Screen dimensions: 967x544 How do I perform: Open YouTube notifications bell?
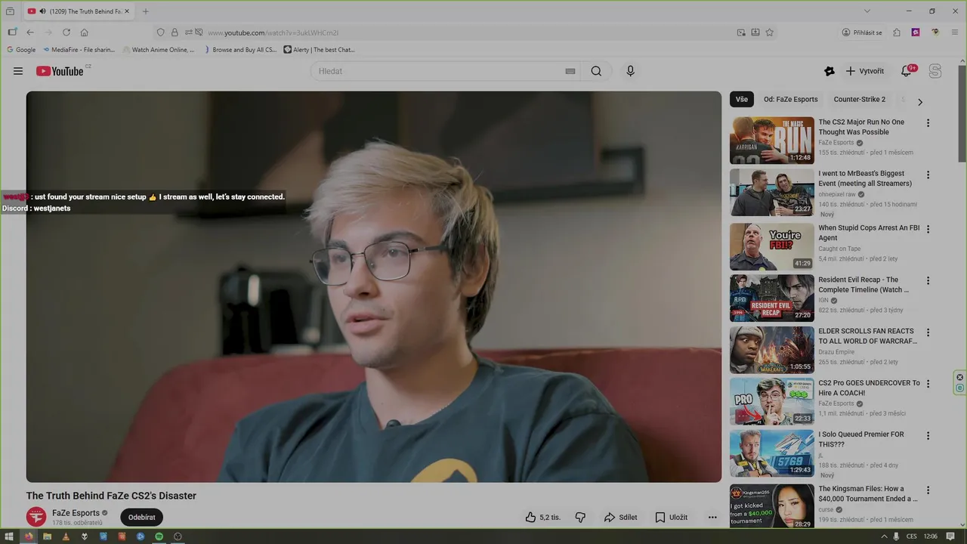[x=907, y=71]
